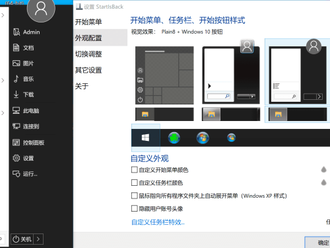Enable 自定义任务栏颜色 checkbox
Viewport: 330px width, 248px height.
(x=135, y=183)
